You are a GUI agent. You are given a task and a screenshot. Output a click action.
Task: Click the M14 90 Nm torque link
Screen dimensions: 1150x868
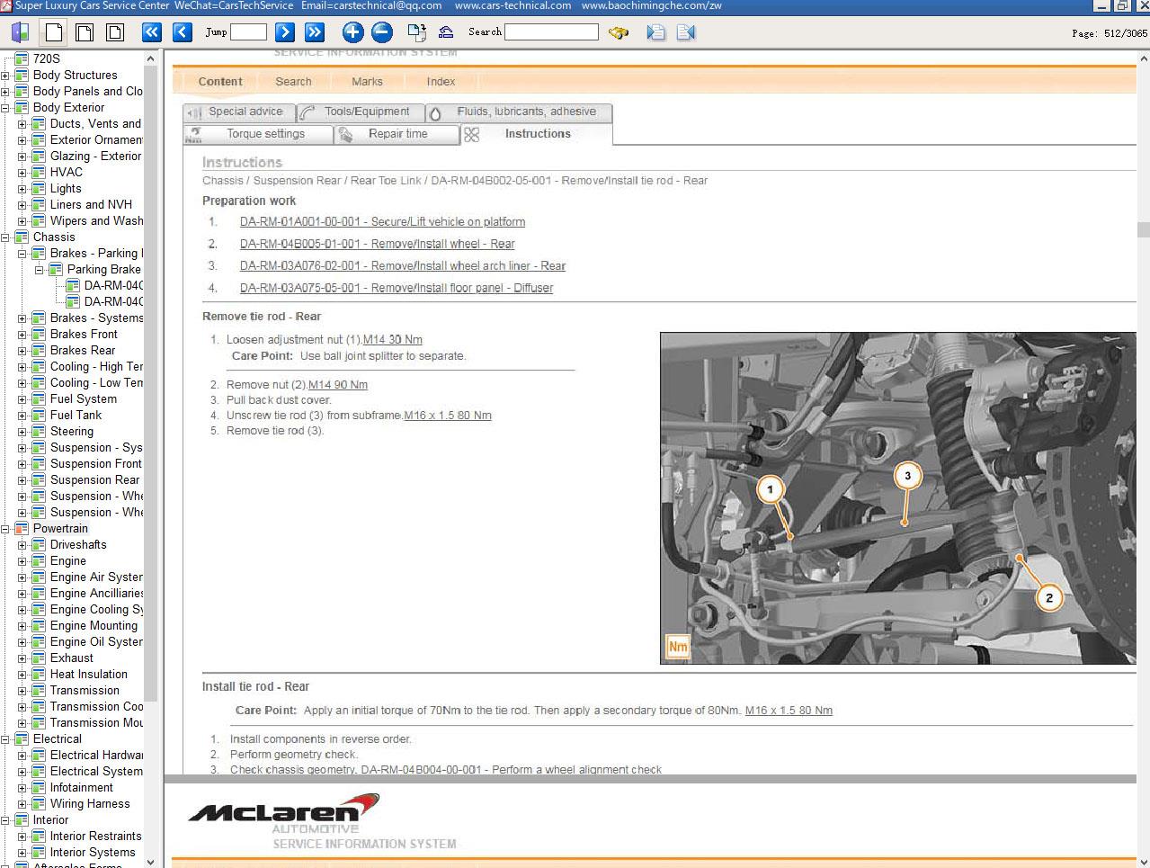[x=337, y=384]
